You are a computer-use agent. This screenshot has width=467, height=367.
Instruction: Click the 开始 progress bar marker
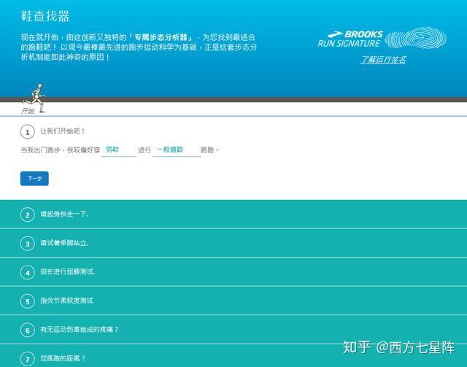(28, 111)
